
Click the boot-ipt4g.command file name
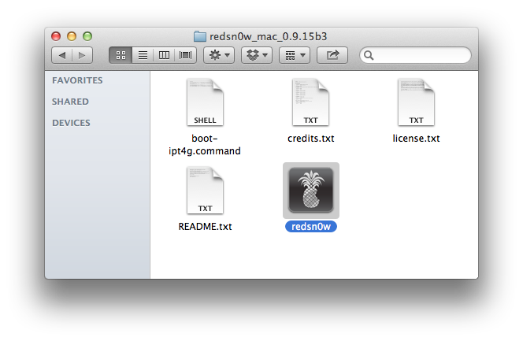(205, 145)
